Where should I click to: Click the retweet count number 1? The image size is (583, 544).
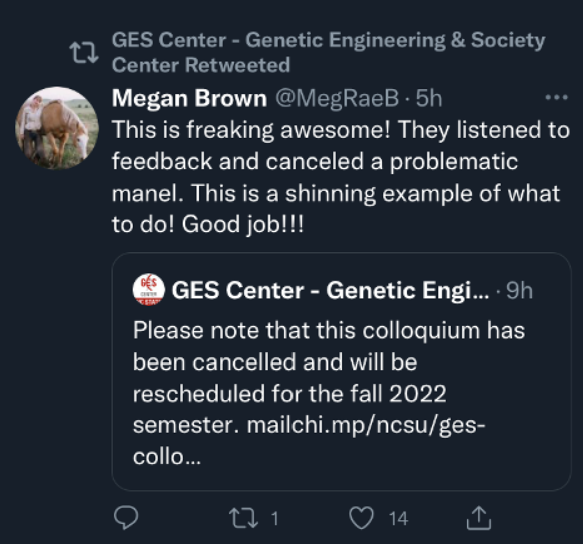point(274,519)
